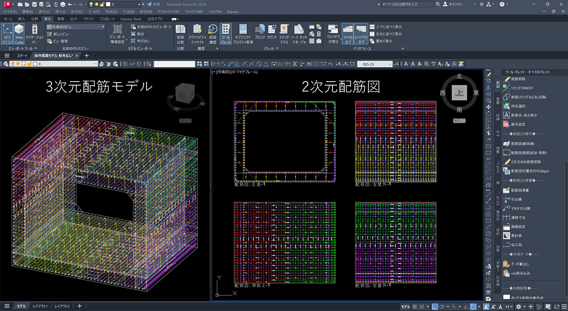Viewport: 568px width, 311px height.
Task: Toggle the UCS アイコン display button
Action: [x=7, y=34]
